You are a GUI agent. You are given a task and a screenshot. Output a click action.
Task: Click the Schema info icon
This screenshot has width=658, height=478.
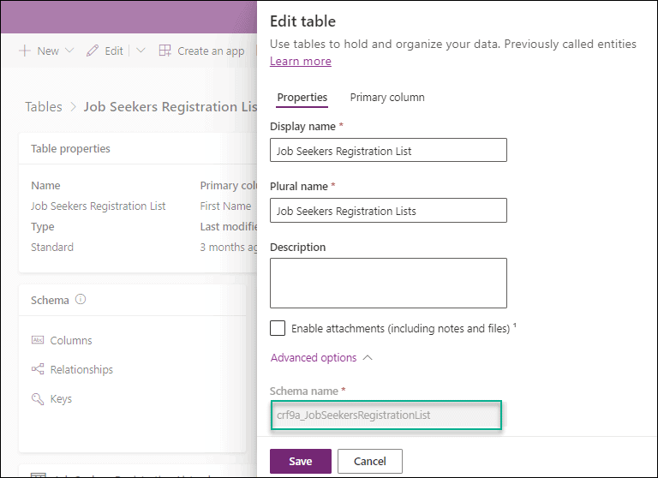[x=81, y=299]
